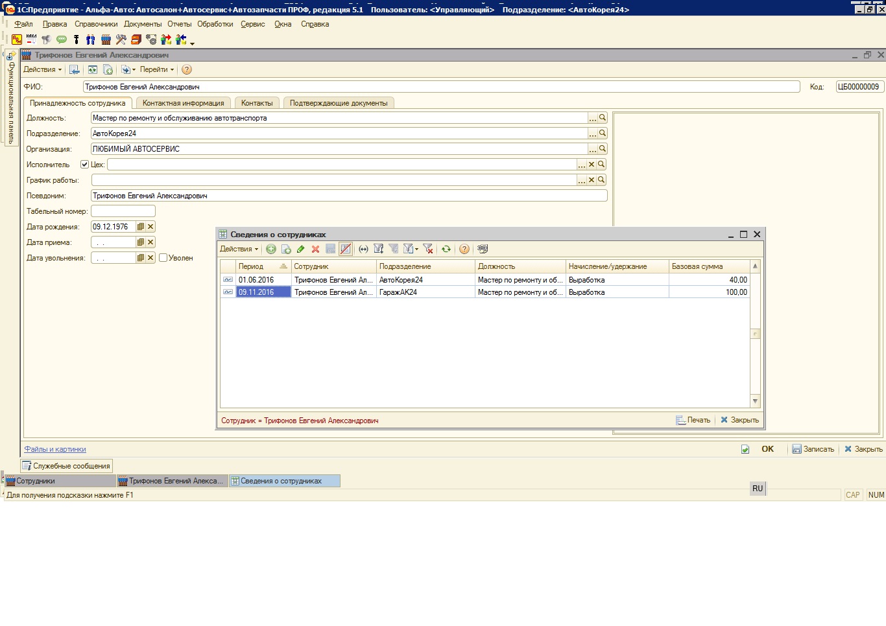Open the Должность field magnifier button
The image size is (886, 626).
pos(603,118)
